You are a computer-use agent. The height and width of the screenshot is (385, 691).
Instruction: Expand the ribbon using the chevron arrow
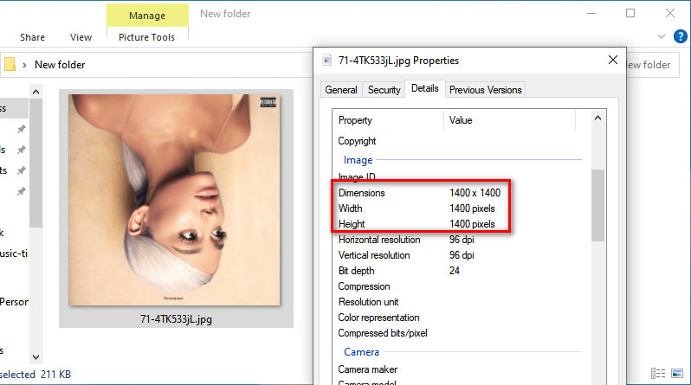pyautogui.click(x=662, y=36)
